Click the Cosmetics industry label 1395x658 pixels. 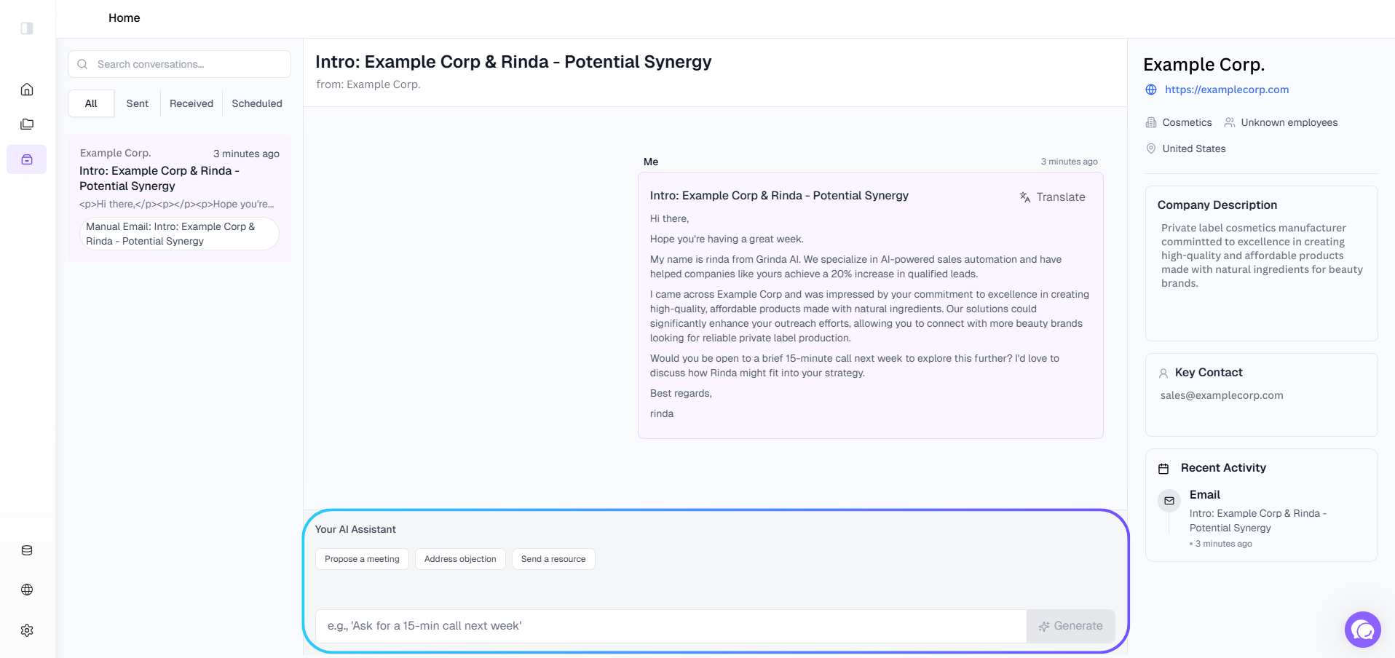click(1187, 122)
